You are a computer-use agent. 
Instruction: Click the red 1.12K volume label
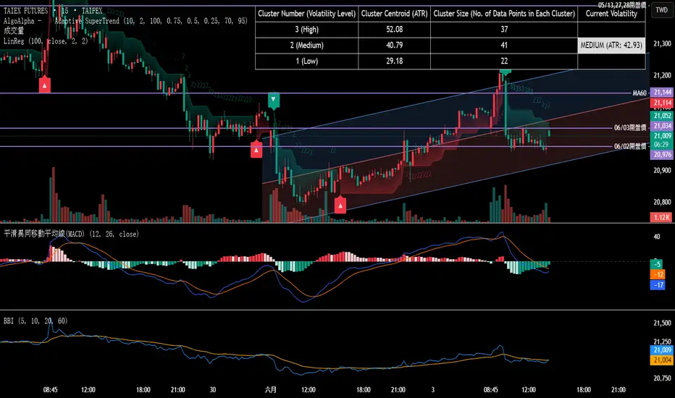662,217
